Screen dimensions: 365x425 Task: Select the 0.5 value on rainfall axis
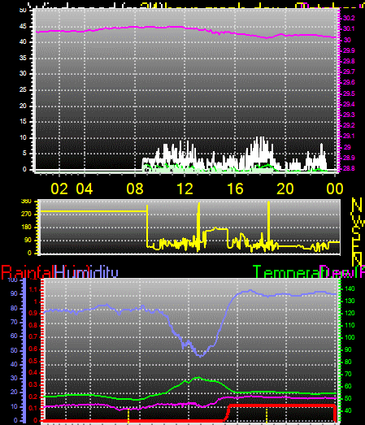click(33, 361)
